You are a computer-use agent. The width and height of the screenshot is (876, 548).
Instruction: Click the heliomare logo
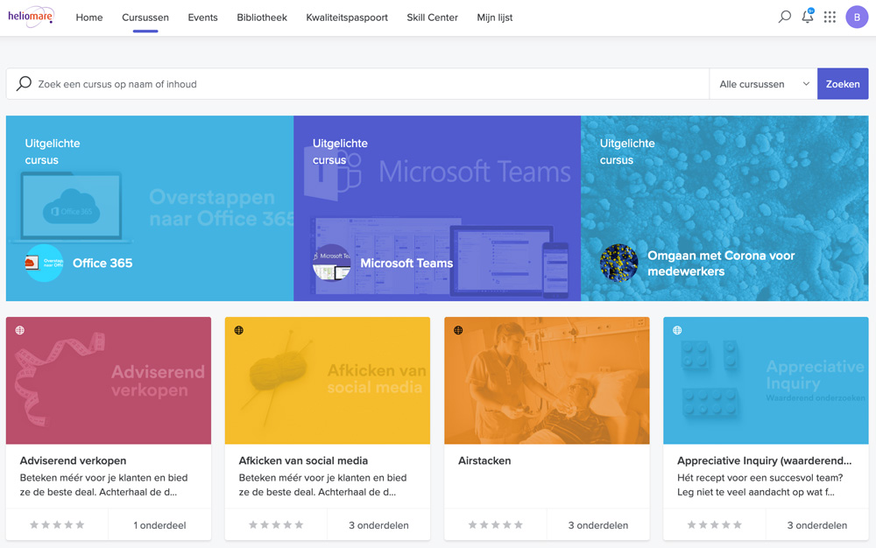coord(32,17)
